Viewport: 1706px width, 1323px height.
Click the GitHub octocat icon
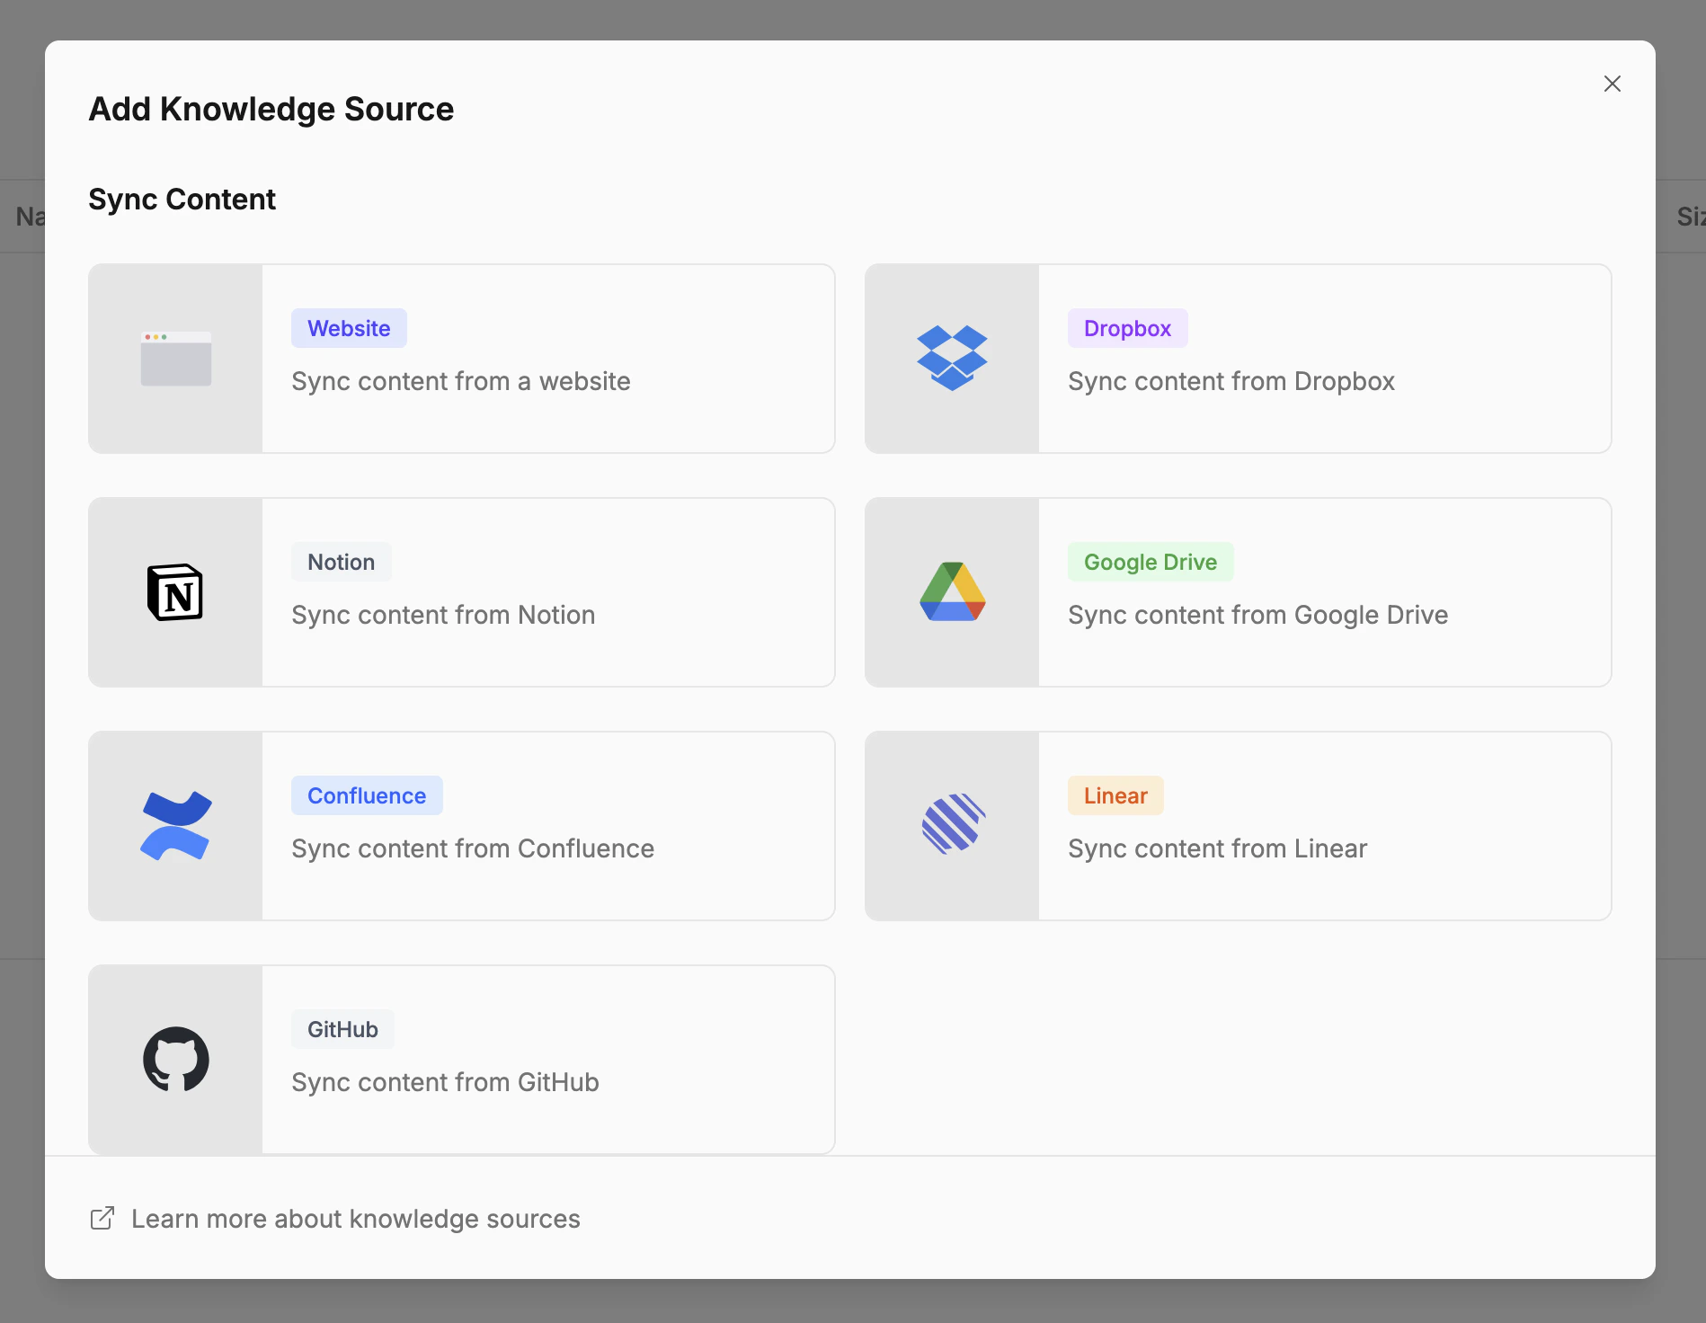click(x=175, y=1060)
